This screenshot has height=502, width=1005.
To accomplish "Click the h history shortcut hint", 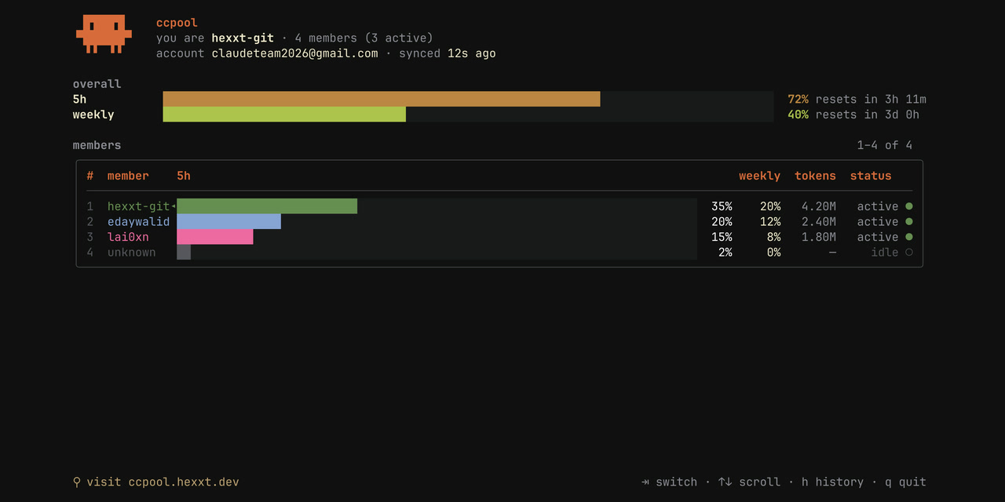I will coord(832,482).
